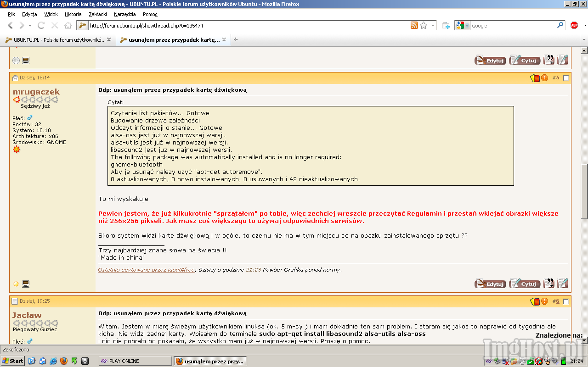Click the bookmarks-plus icon beside search box
The image size is (588, 367).
(x=446, y=26)
